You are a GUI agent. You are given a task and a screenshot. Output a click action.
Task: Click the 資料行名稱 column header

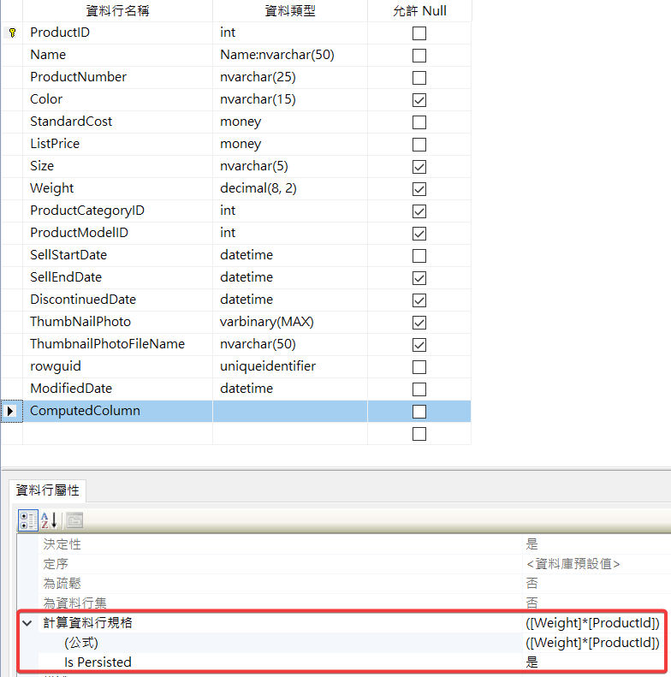coord(117,11)
